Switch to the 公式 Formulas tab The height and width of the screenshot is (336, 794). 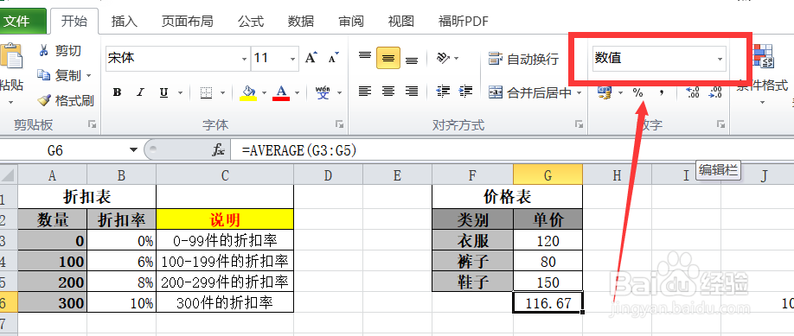(x=251, y=22)
